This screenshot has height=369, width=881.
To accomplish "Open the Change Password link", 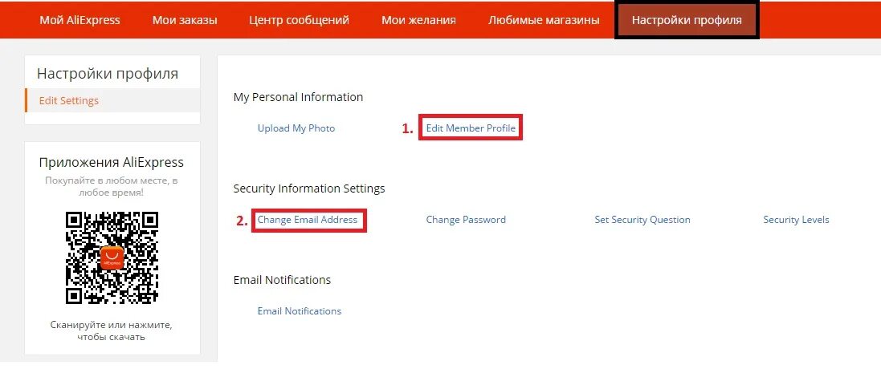I will [x=466, y=220].
